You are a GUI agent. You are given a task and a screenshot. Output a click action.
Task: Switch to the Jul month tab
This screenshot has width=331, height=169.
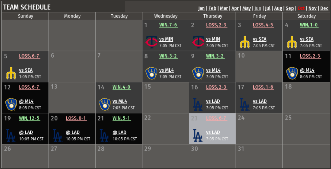pos(268,8)
